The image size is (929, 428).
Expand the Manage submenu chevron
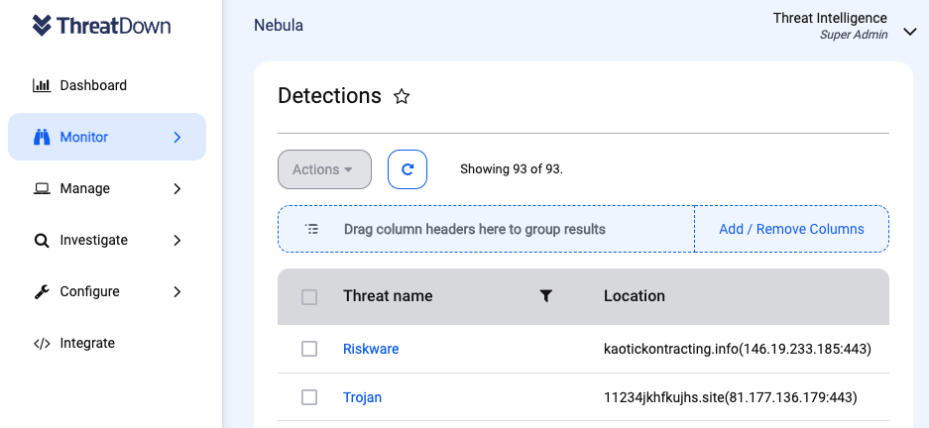(x=177, y=188)
